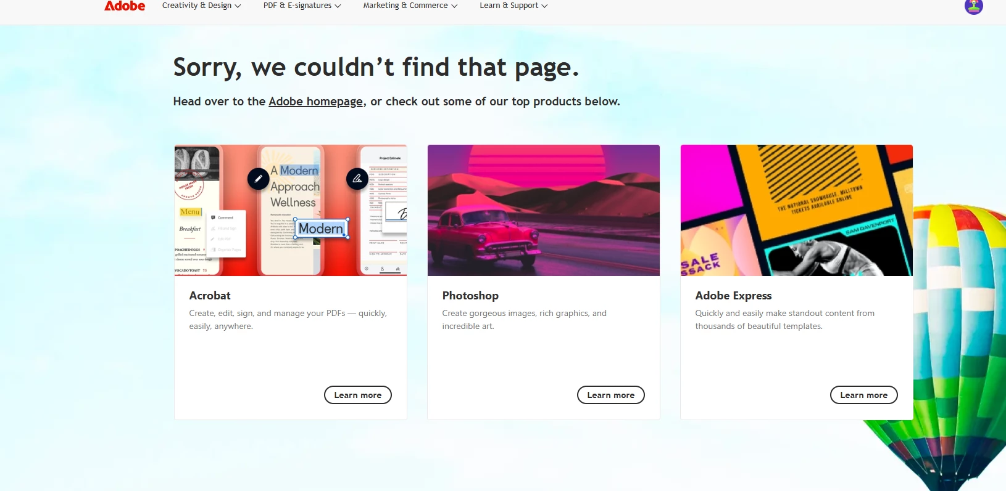Open the Learn & Support menu
Viewport: 1006px width, 491px height.
coord(513,6)
